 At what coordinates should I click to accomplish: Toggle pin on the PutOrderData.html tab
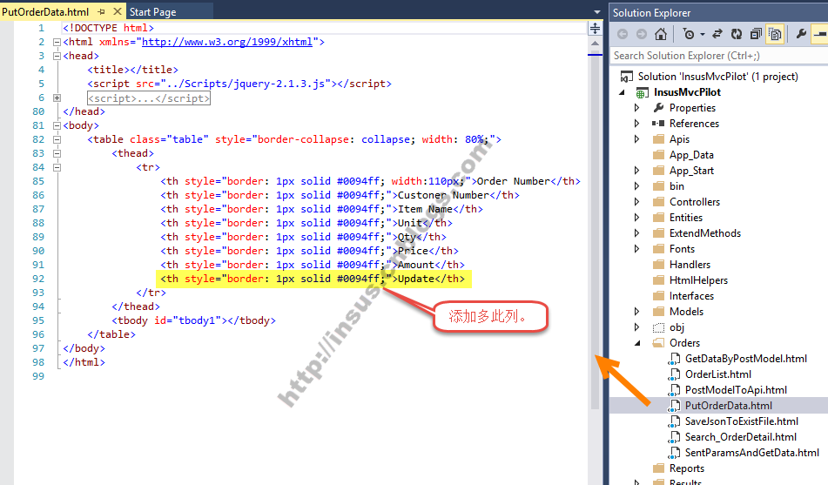101,11
